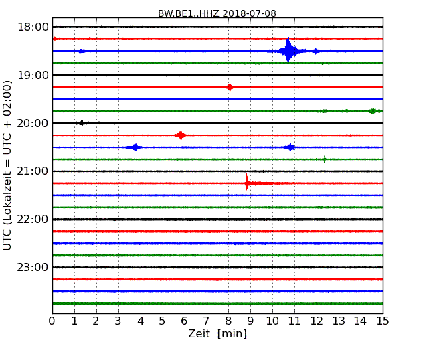Click the red event near minute 5.8 after 20:00
Viewport: 435px width, 348px height.
point(181,135)
